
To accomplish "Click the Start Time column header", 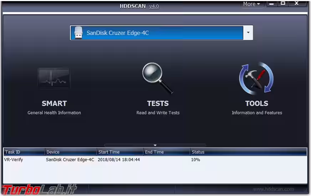I will click(120, 152).
